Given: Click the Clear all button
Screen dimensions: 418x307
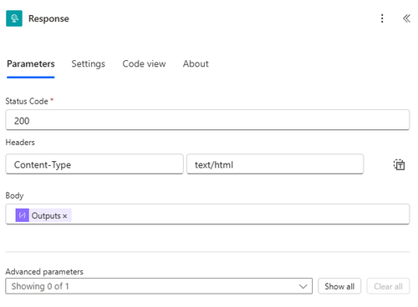Looking at the screenshot, I should [x=388, y=286].
